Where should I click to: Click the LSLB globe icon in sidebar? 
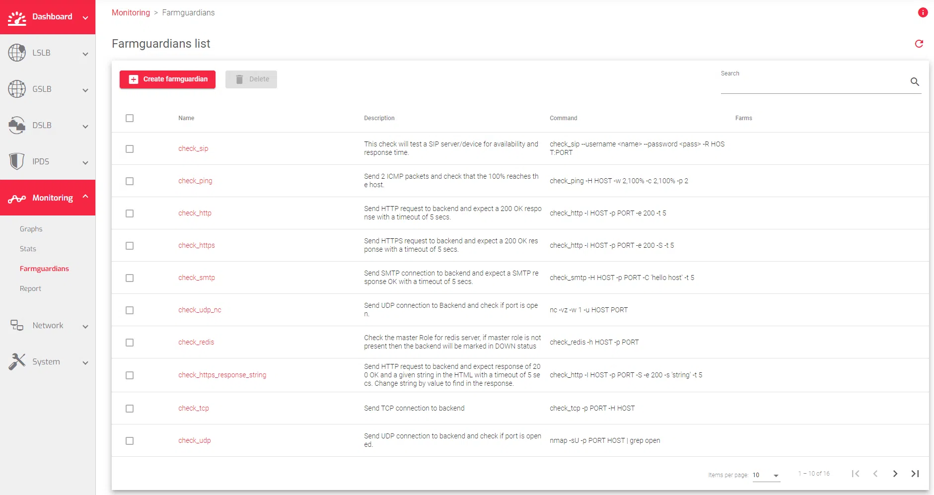click(x=17, y=53)
